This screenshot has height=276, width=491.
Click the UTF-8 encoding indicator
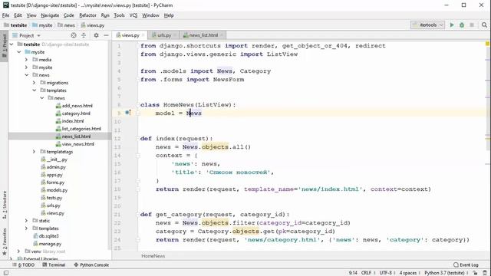[387, 273]
